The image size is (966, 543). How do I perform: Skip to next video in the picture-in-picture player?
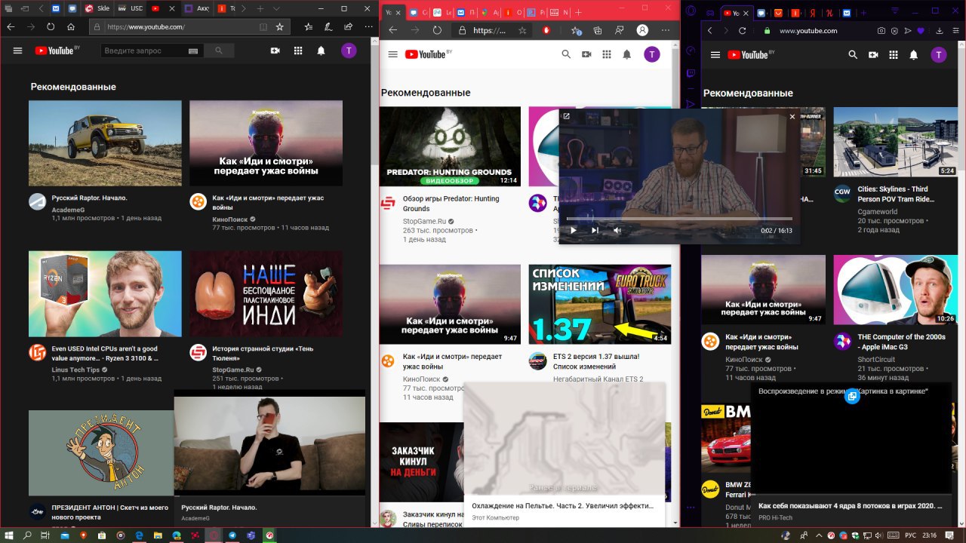[595, 230]
